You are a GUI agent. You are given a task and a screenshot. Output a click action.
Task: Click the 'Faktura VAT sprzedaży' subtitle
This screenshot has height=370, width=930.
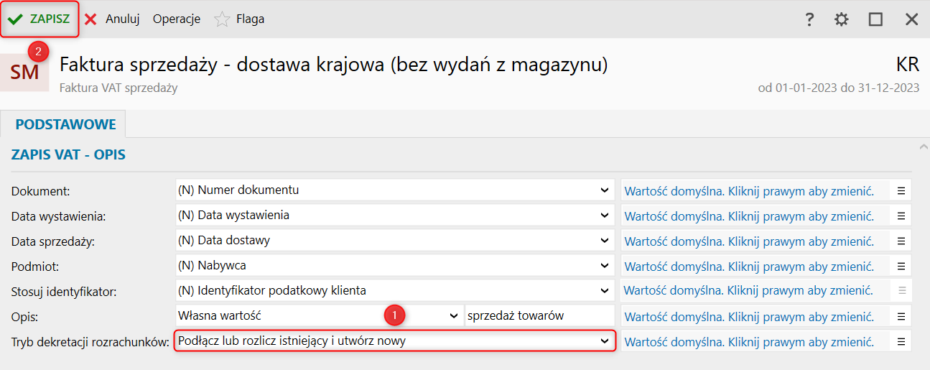[x=118, y=88]
